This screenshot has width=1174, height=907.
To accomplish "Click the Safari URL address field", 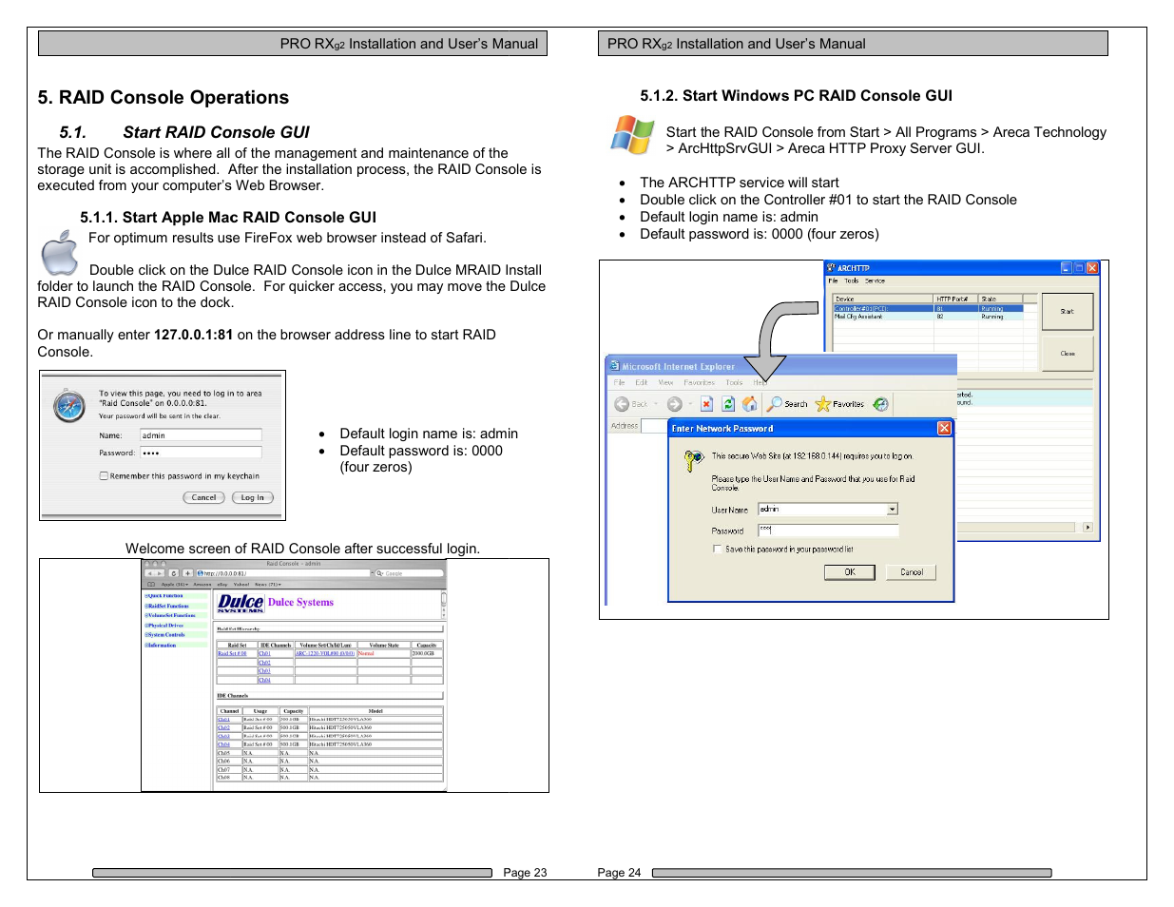I will coord(283,573).
